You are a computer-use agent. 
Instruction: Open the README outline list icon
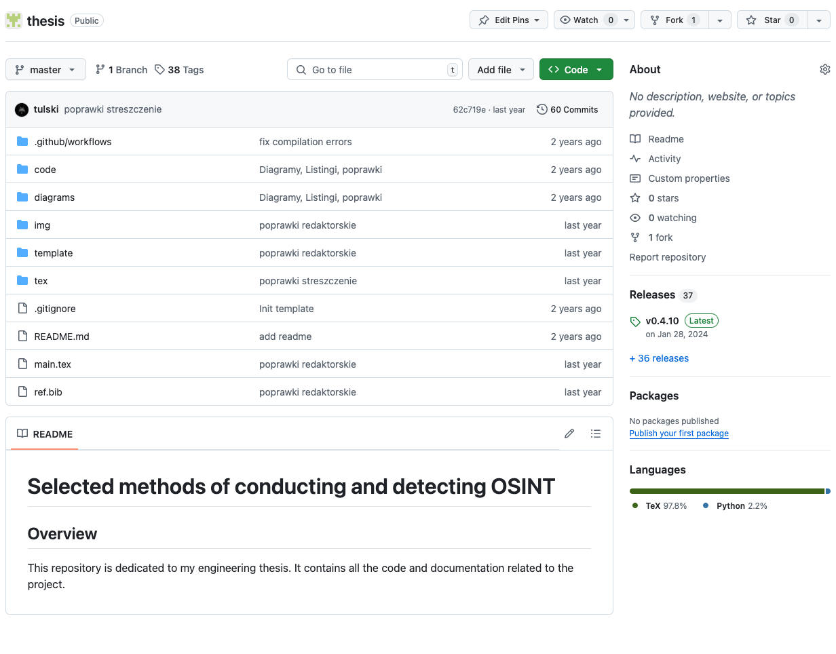click(x=596, y=434)
